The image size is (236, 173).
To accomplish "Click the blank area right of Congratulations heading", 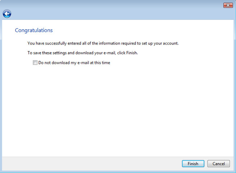I will (x=144, y=30).
